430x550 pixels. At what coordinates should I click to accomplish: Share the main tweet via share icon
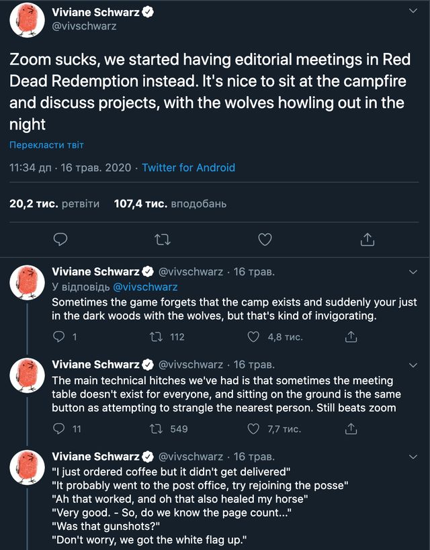coord(367,239)
